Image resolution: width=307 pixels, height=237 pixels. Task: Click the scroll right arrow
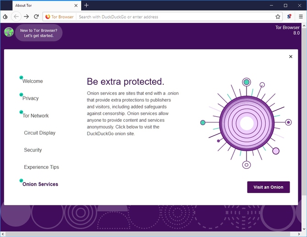coord(299,234)
